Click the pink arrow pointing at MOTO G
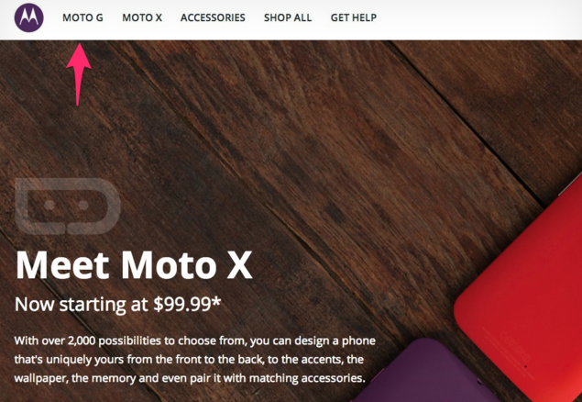The image size is (582, 402). [x=78, y=74]
